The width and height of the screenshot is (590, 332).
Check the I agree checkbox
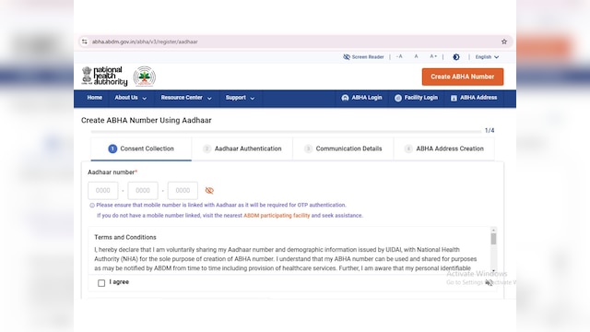[x=101, y=283]
